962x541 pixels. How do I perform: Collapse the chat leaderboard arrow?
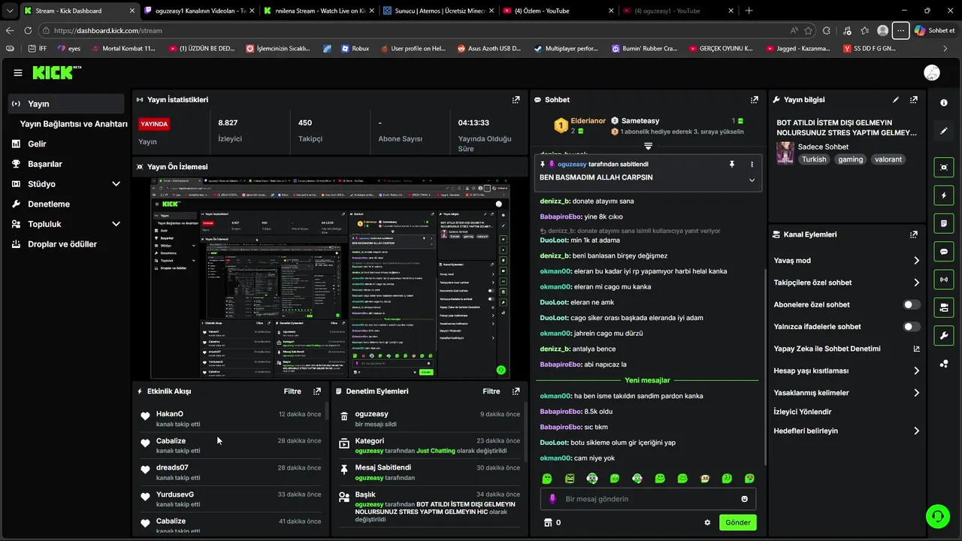[648, 146]
